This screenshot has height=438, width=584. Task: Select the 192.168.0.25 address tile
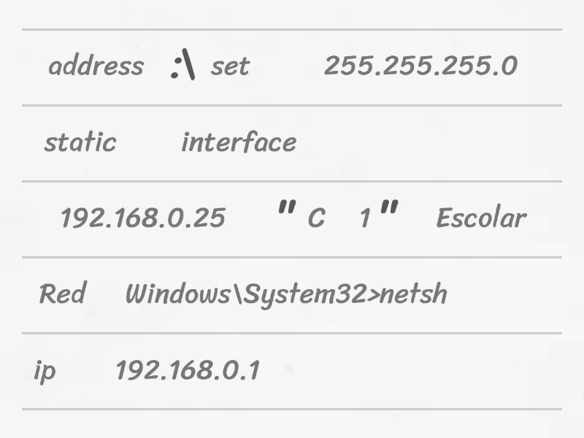[142, 218]
